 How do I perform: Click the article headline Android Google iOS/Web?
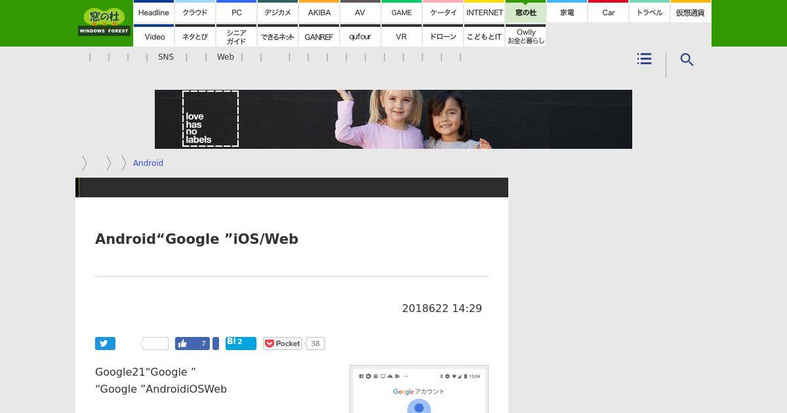pyautogui.click(x=197, y=239)
